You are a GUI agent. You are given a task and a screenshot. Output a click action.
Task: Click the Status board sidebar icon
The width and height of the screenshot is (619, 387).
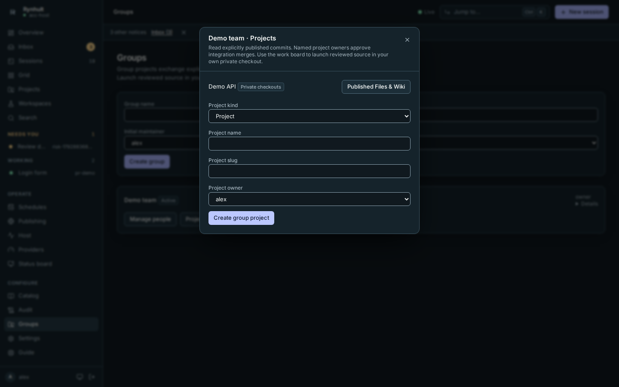tap(12, 264)
